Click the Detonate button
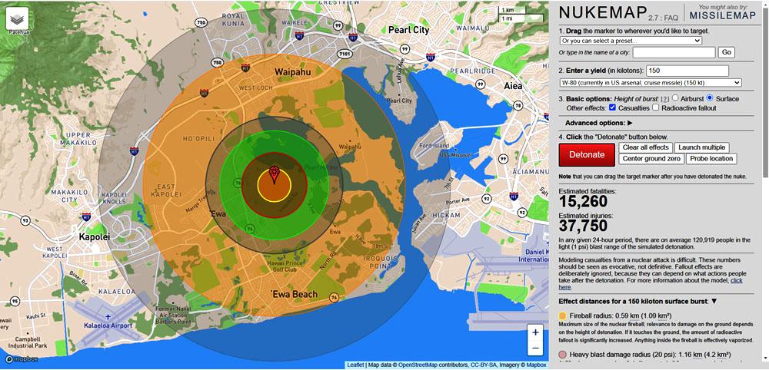 coord(587,154)
